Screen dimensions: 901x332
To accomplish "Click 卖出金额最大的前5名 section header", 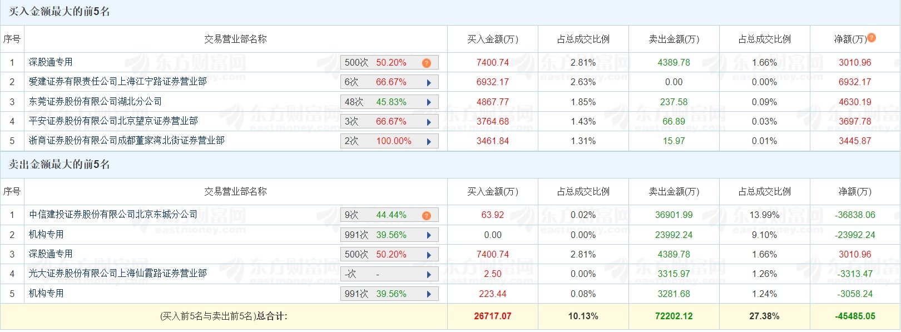I will click(x=59, y=164).
